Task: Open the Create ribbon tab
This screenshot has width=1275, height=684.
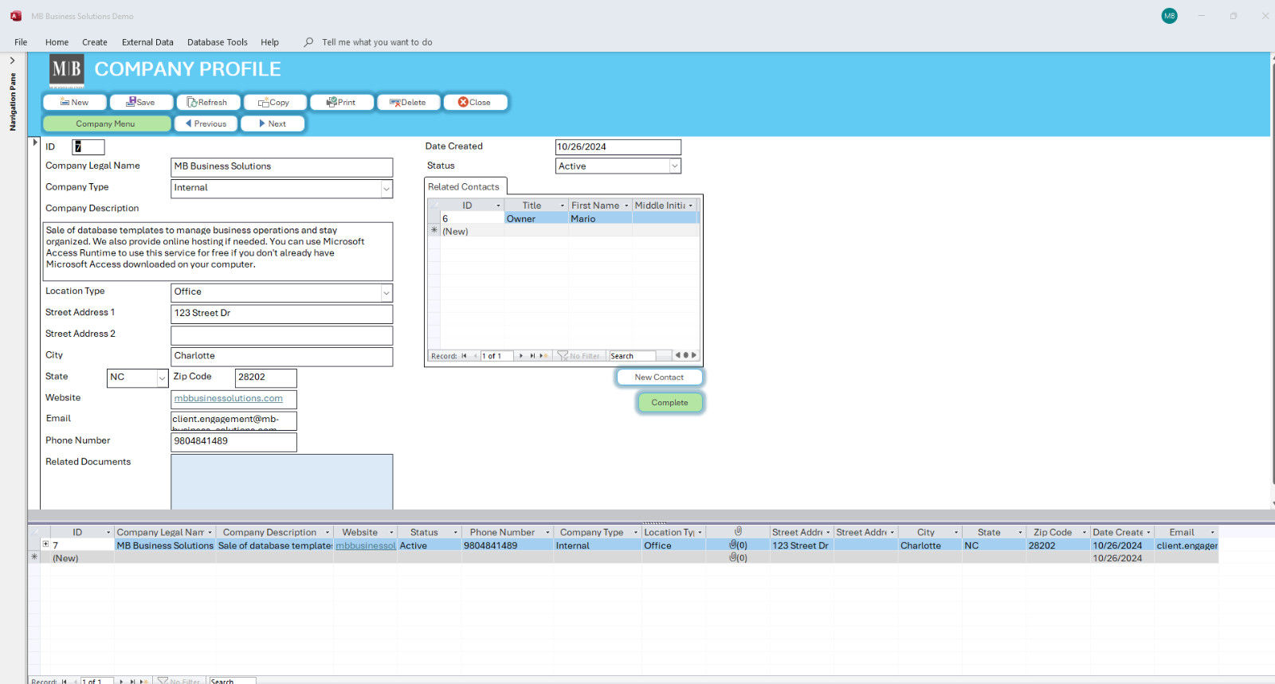Action: pyautogui.click(x=94, y=42)
